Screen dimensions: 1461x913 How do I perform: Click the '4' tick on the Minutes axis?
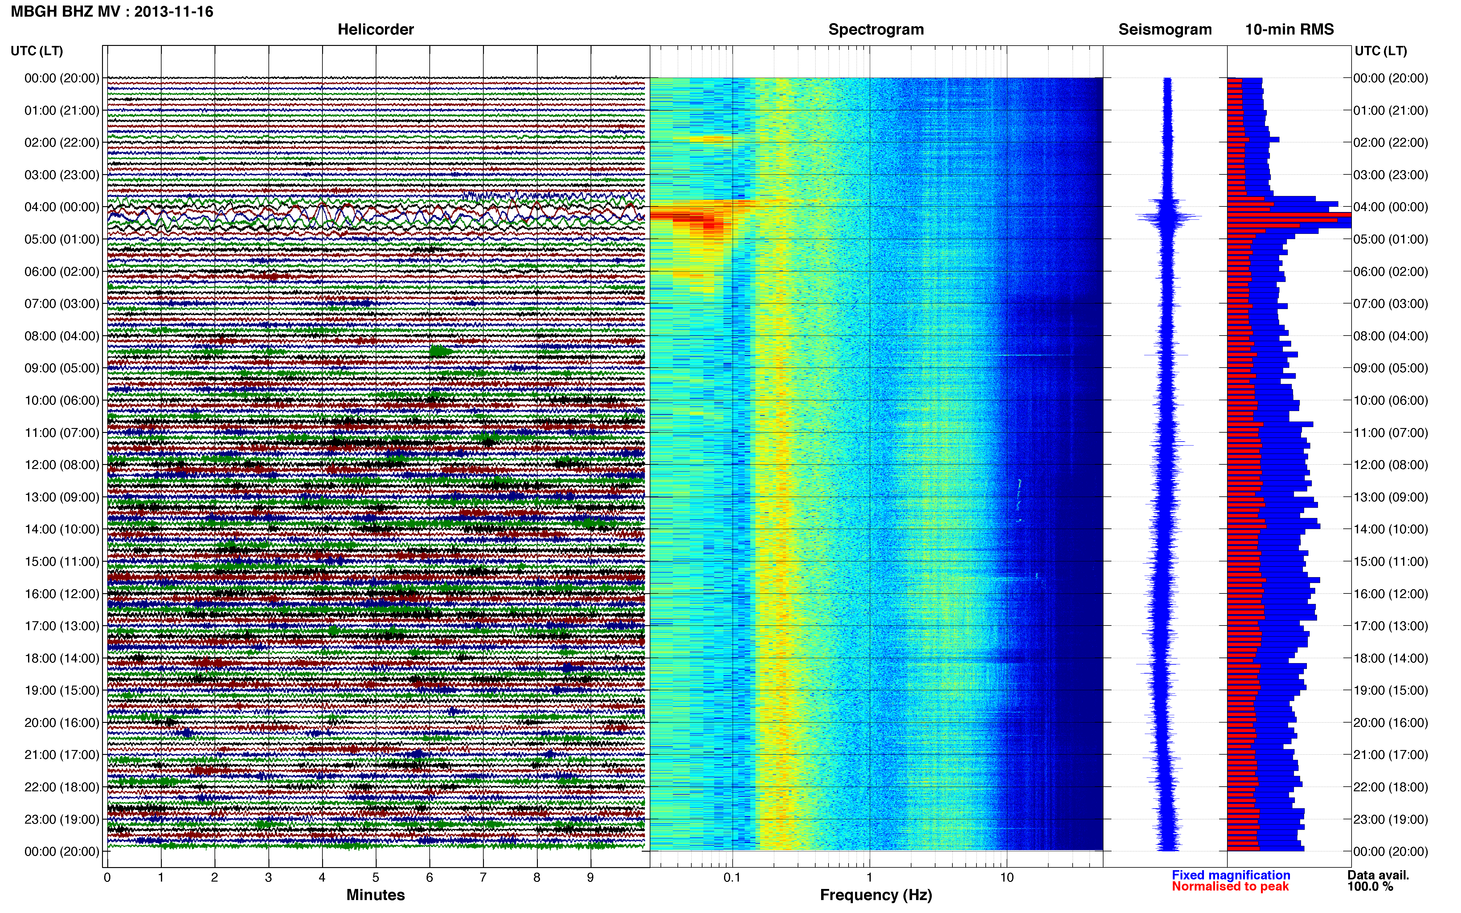(322, 878)
